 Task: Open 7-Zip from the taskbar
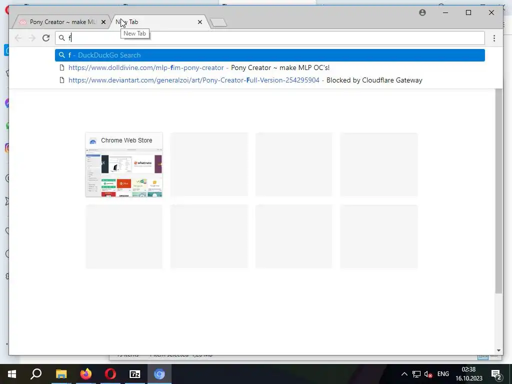pyautogui.click(x=135, y=374)
